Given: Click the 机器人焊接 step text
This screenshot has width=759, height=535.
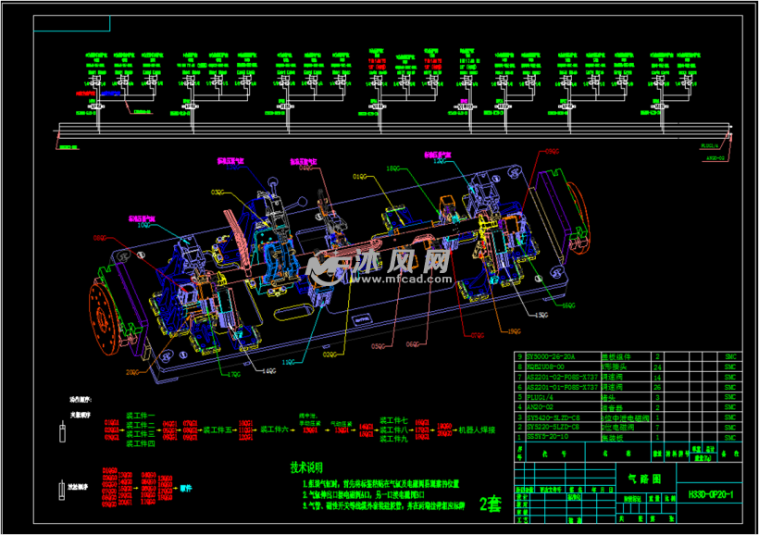Looking at the screenshot, I should pos(478,430).
